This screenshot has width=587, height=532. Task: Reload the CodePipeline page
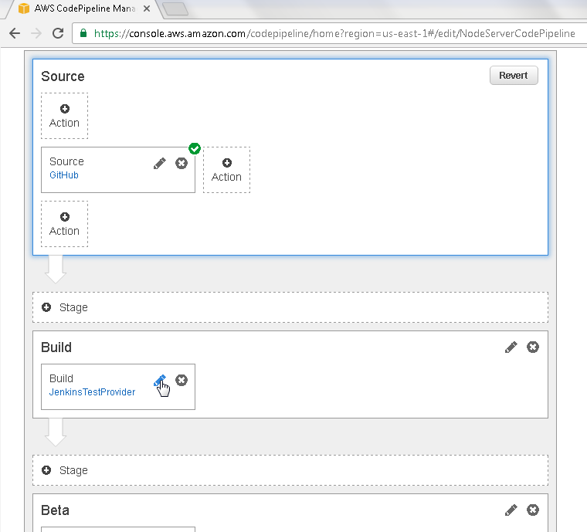tap(58, 33)
